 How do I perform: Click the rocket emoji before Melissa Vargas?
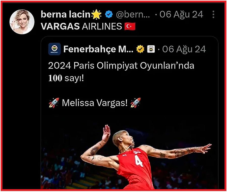54,103
